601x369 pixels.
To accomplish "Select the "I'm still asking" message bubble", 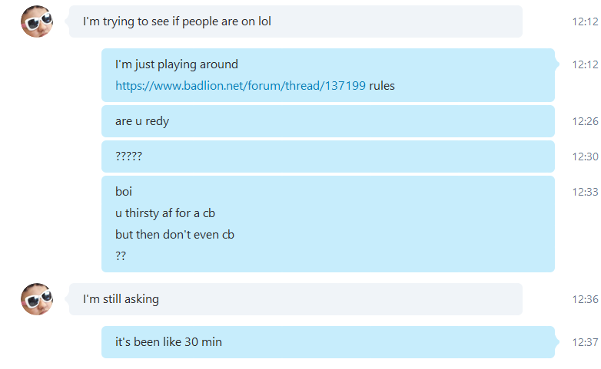I will pos(296,299).
